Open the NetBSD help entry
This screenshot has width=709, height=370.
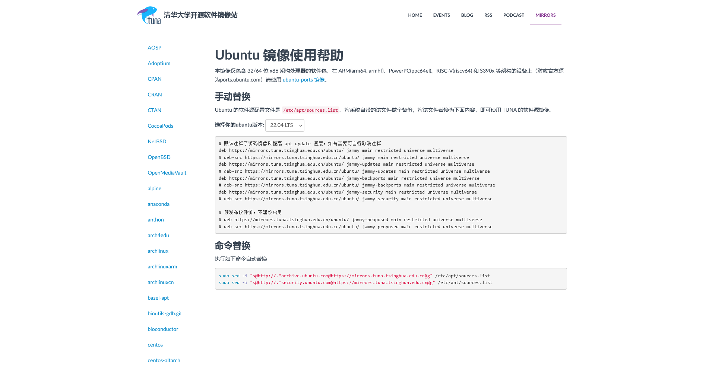(x=157, y=141)
